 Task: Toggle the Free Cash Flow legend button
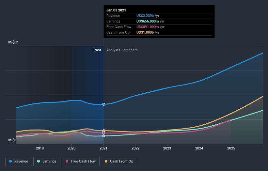[81, 162]
